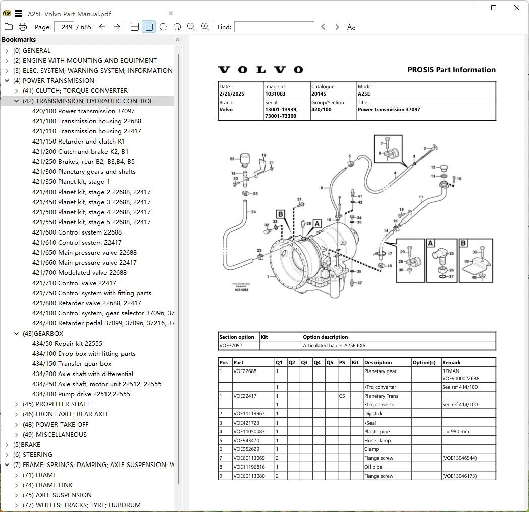
Task: Select the (42) TRANSMISSION, HYDRAULIC CONTROL bookmark
Action: coord(88,101)
